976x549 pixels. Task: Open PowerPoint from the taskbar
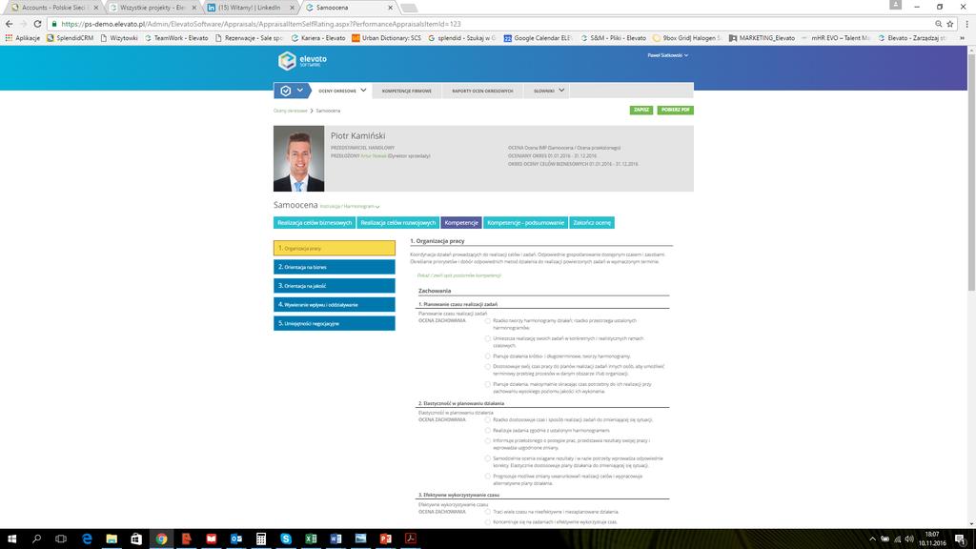[385, 539]
